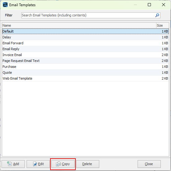Viewport: 171px width, 171px height.
Task: Click the Close button
Action: pos(149,164)
